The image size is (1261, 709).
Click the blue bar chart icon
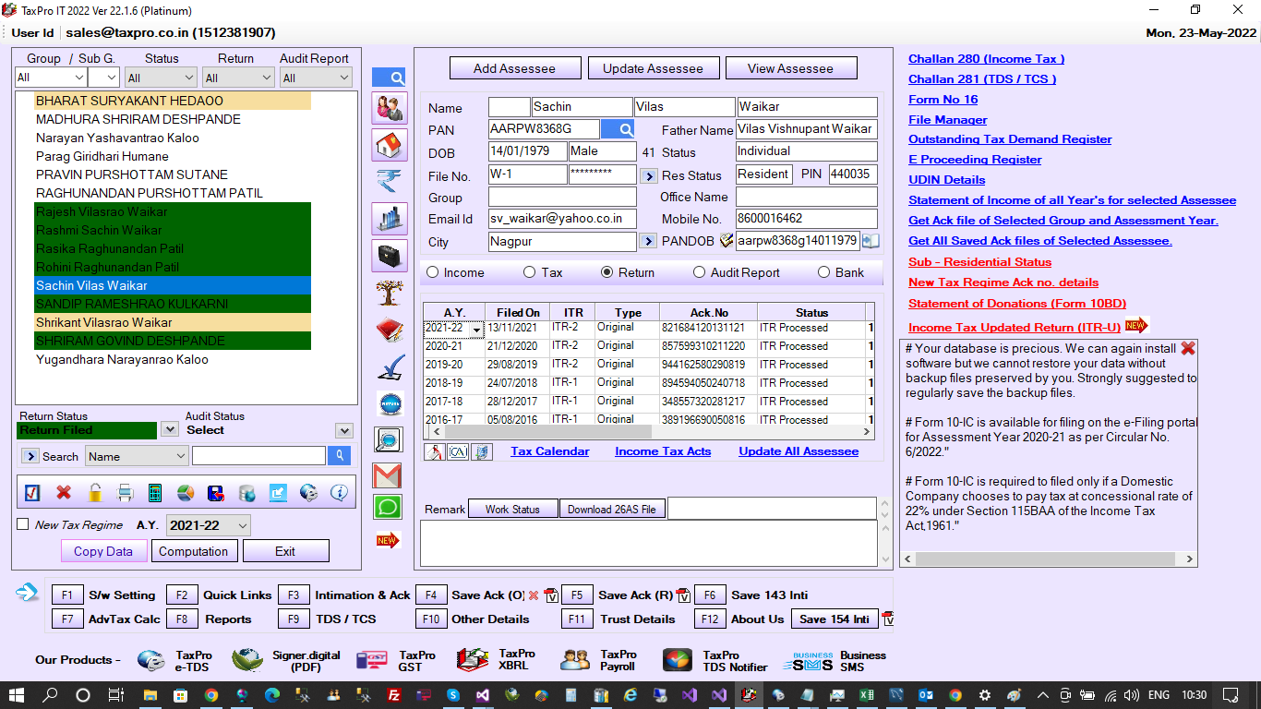[389, 219]
